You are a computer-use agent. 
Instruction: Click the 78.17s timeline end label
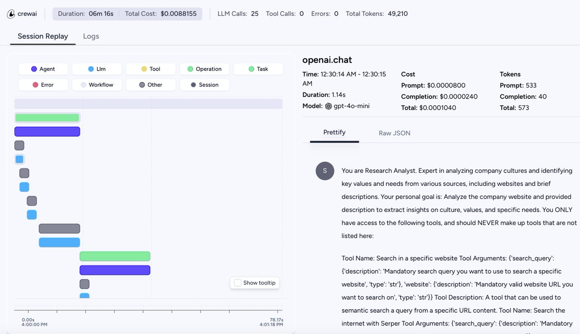(x=275, y=320)
